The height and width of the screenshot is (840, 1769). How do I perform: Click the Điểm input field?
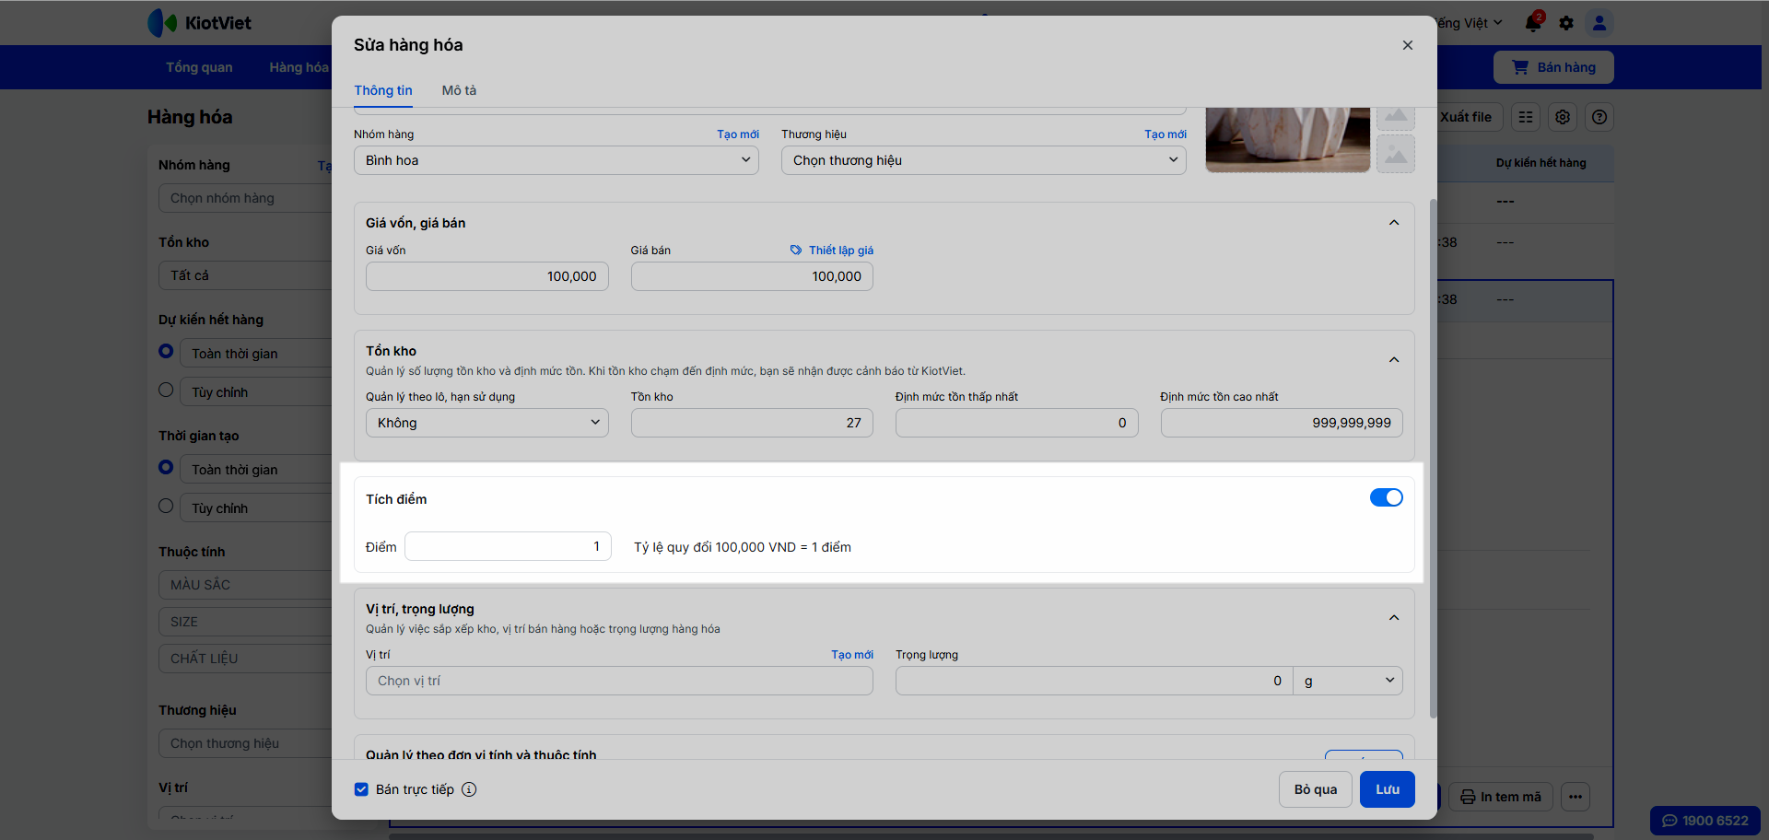(508, 546)
